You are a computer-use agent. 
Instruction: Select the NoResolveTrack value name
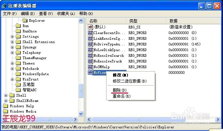(x=108, y=61)
